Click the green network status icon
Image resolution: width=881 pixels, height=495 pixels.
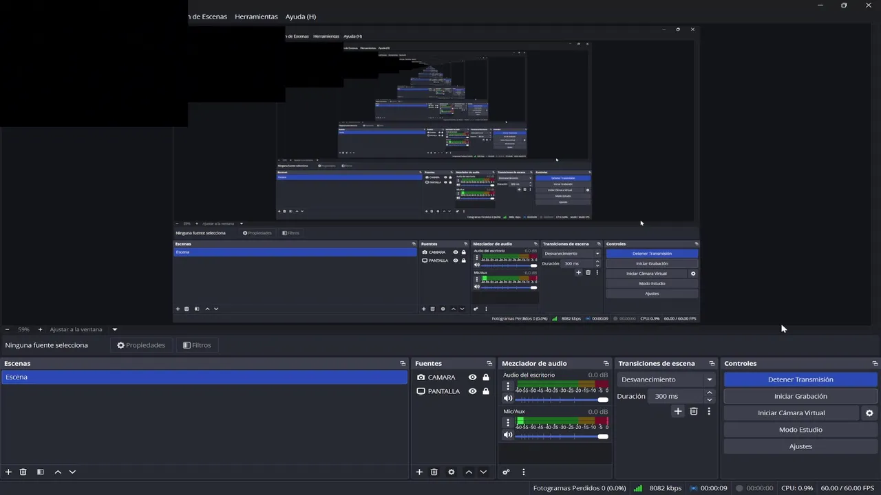(638, 488)
